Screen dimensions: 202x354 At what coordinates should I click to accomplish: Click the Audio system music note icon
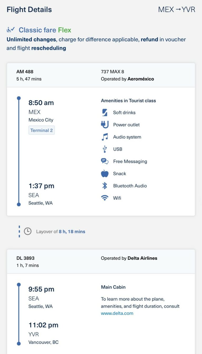pos(104,137)
